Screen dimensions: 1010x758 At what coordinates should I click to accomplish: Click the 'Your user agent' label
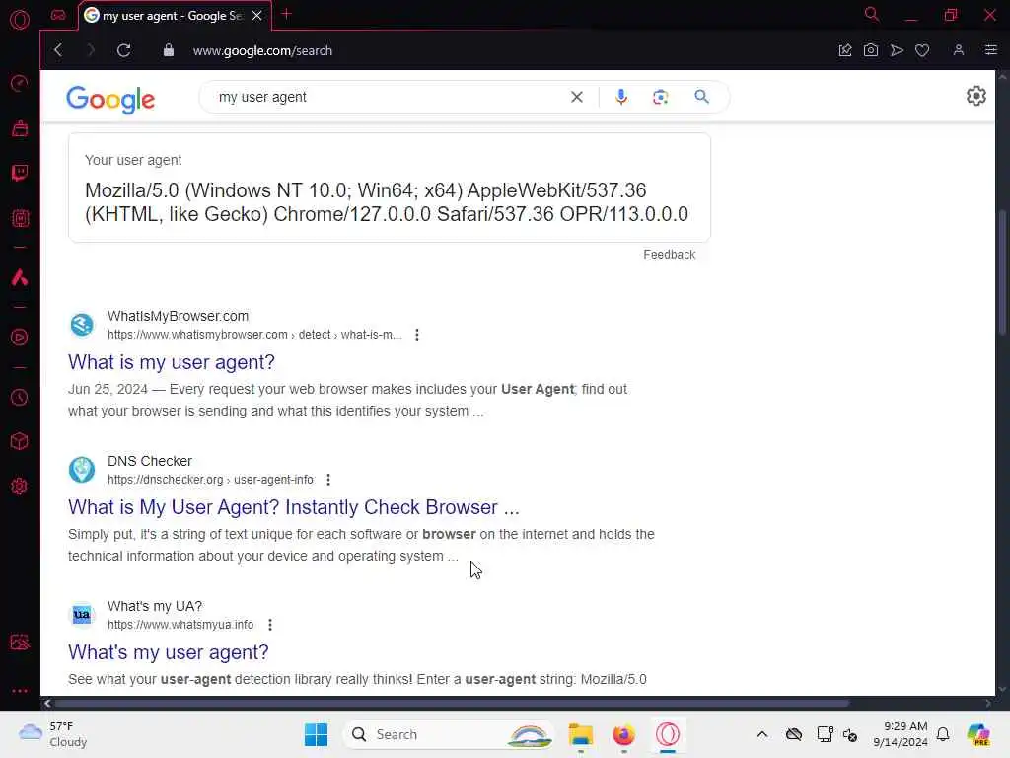[x=133, y=160]
